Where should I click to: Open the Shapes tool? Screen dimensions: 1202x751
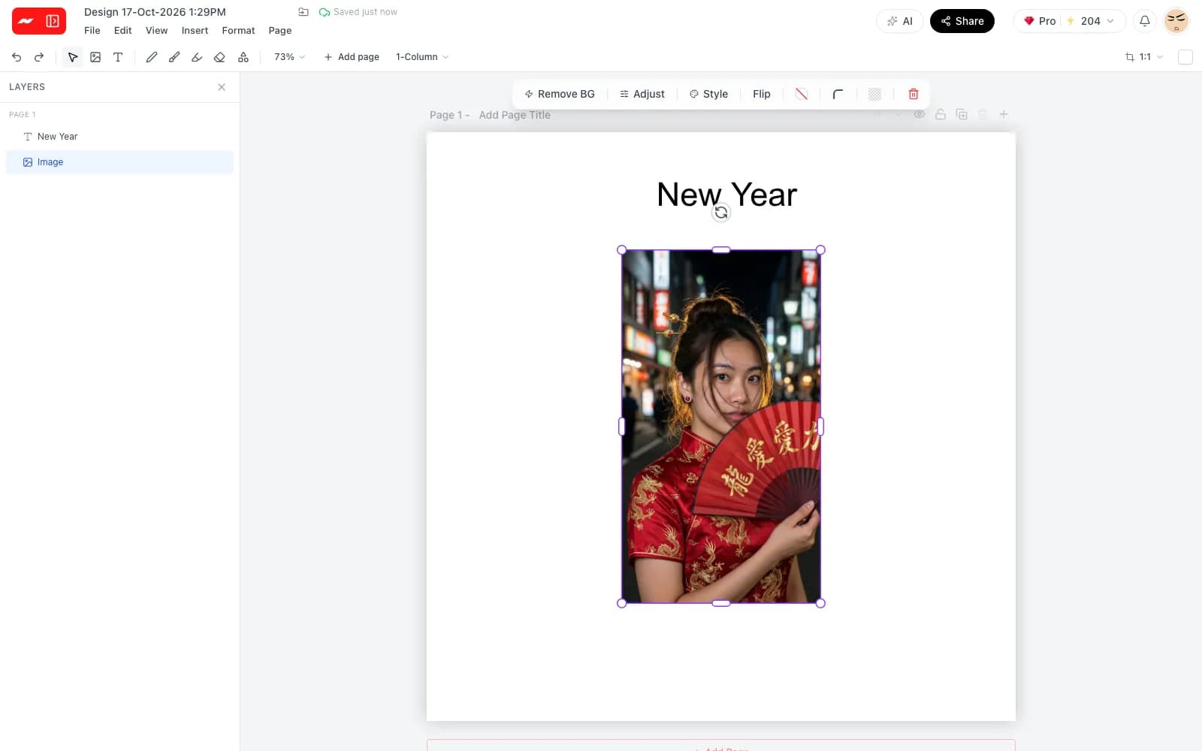pyautogui.click(x=243, y=57)
